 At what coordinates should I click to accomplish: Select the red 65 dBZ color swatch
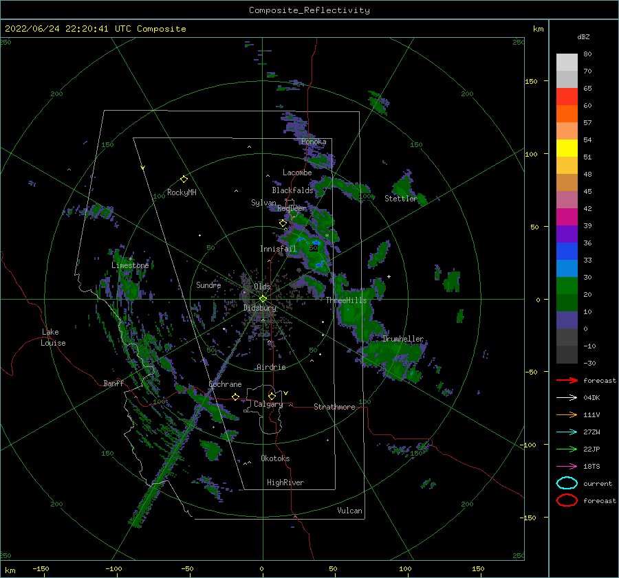click(x=567, y=96)
